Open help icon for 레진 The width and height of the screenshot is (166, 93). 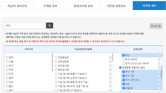(159, 55)
